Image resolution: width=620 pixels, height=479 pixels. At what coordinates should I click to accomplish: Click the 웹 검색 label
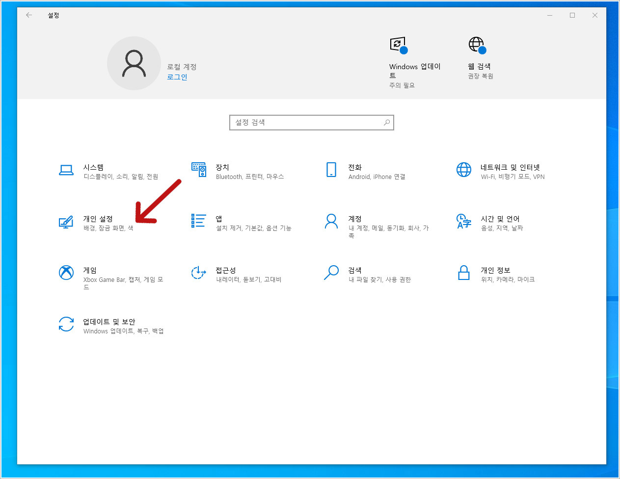(479, 66)
